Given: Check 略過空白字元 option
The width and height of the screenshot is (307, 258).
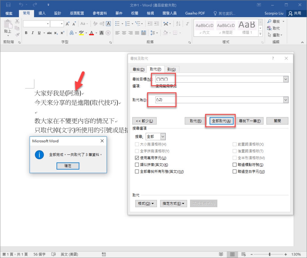Looking at the screenshot, I should (235, 172).
